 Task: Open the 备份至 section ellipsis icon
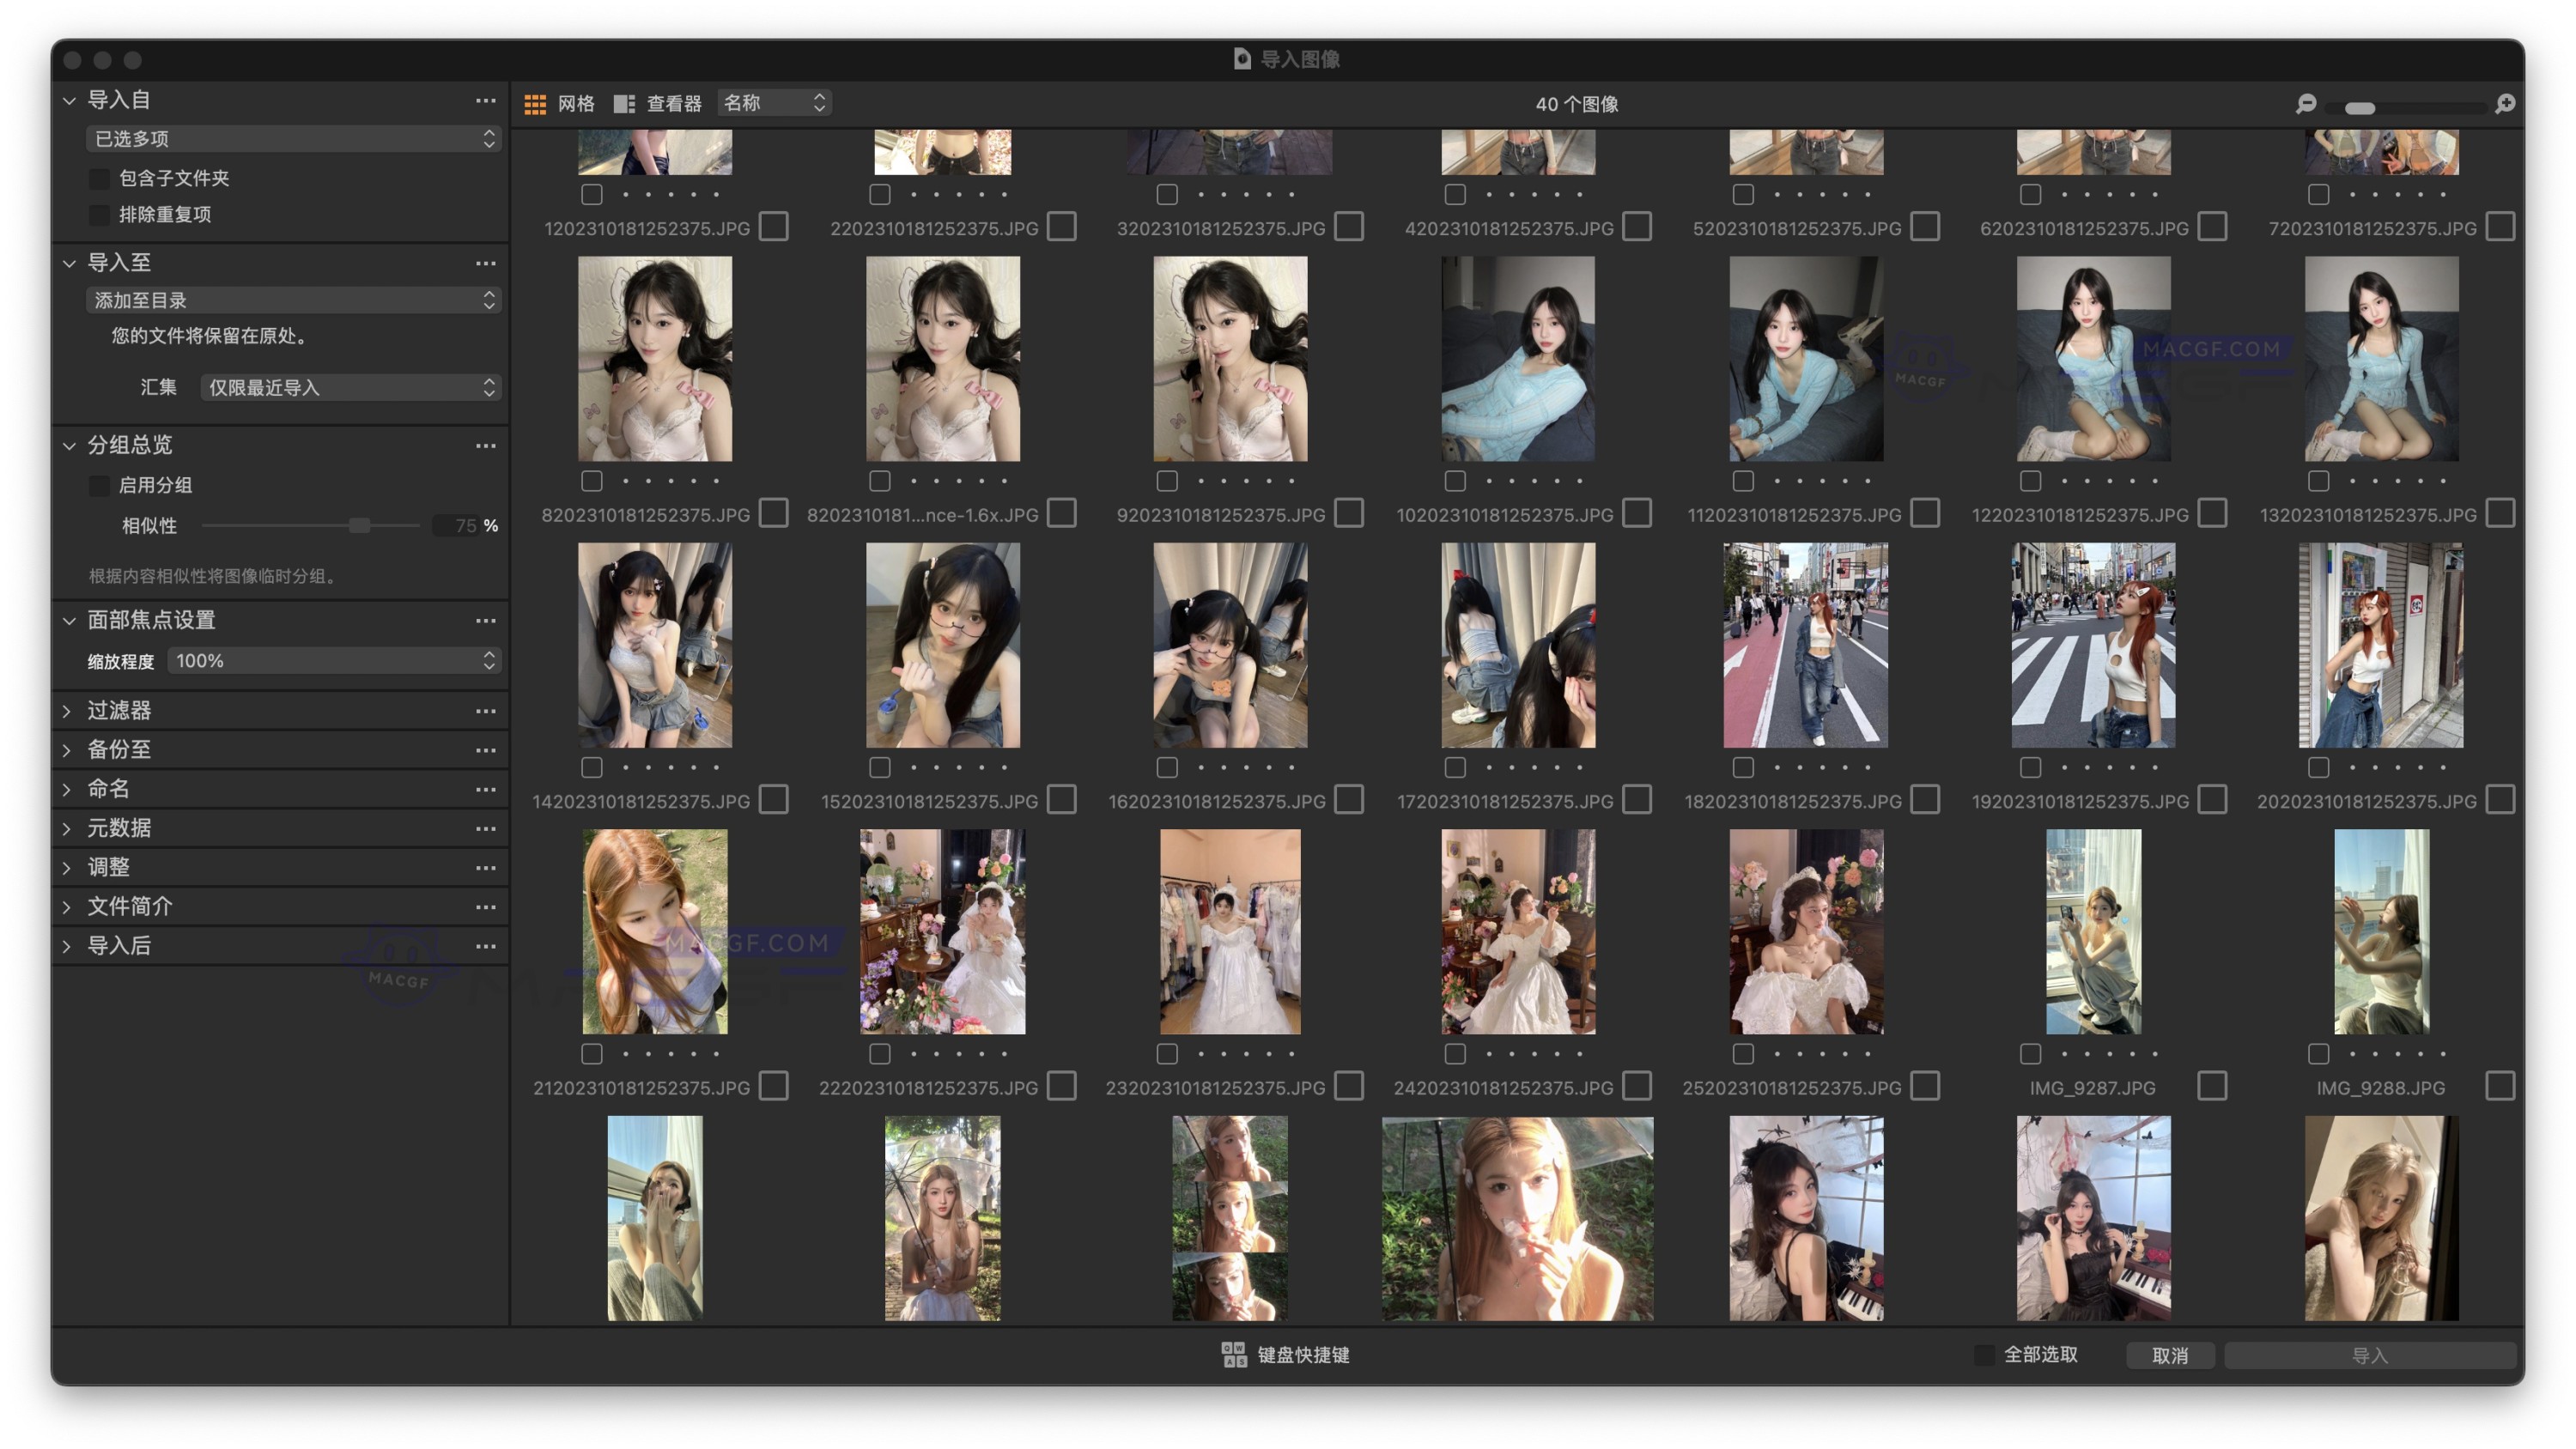[x=487, y=750]
